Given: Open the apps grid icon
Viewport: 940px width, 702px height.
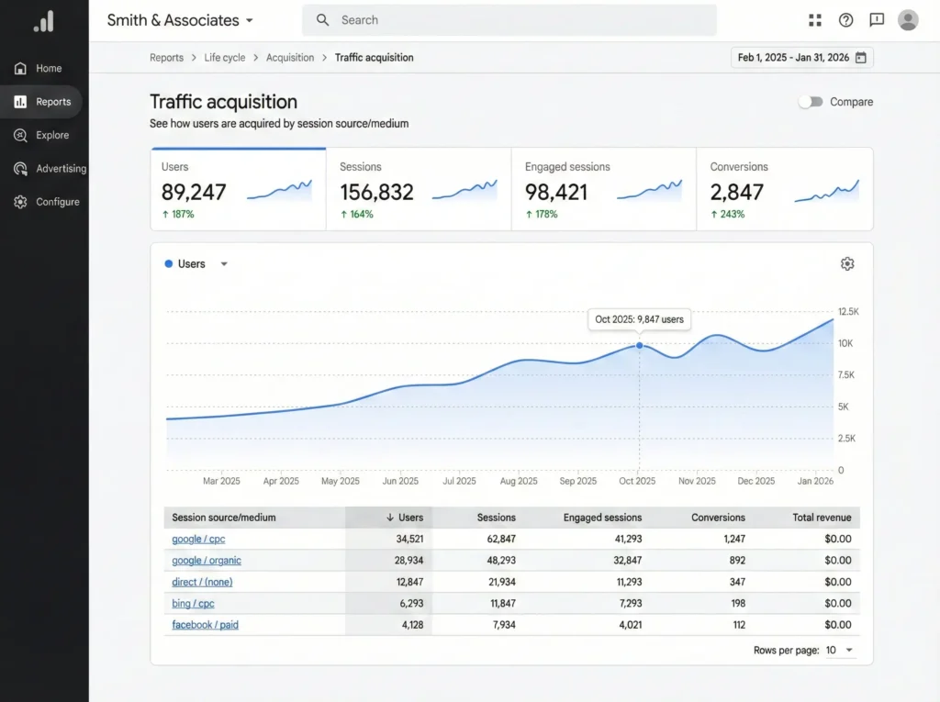Looking at the screenshot, I should 814,20.
